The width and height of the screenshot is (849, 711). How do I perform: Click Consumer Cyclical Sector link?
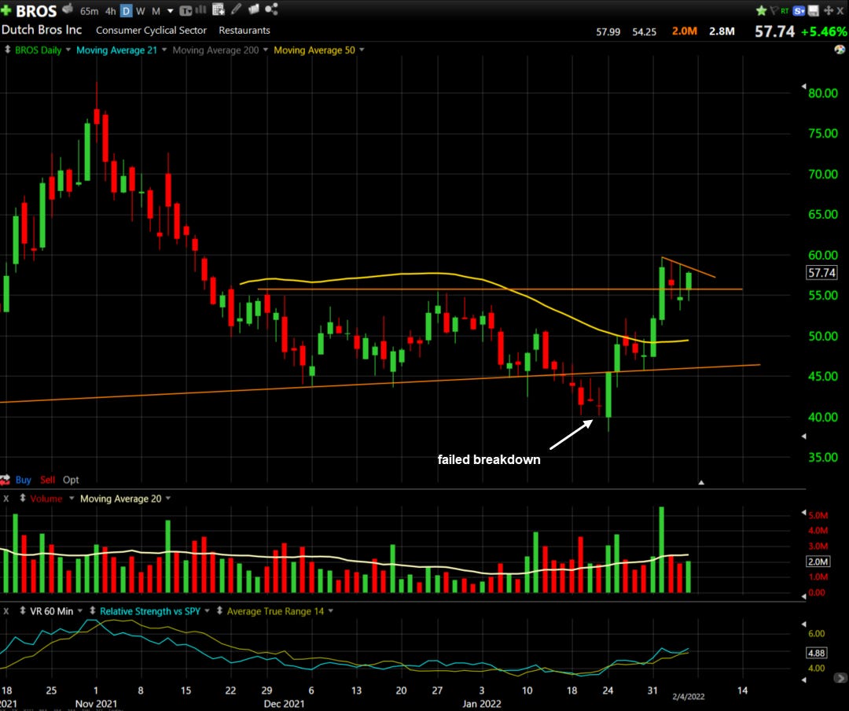tap(151, 31)
